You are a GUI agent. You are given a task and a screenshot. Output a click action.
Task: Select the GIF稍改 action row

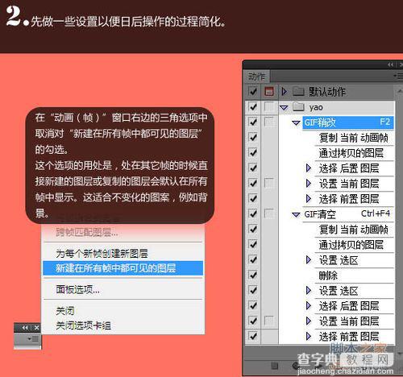click(348, 122)
